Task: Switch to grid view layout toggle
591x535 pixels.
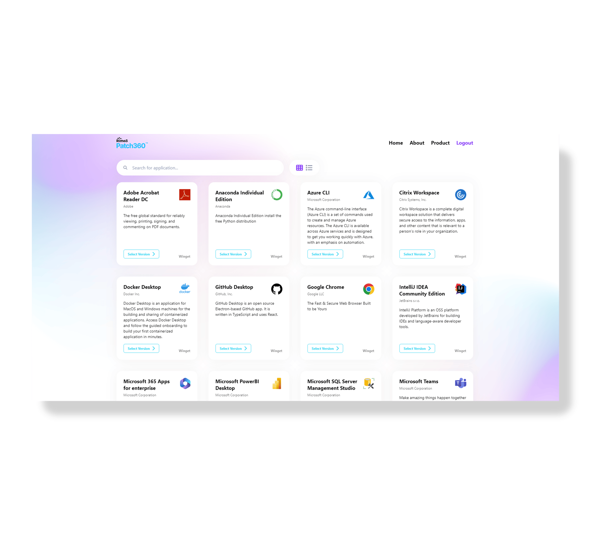Action: 300,168
